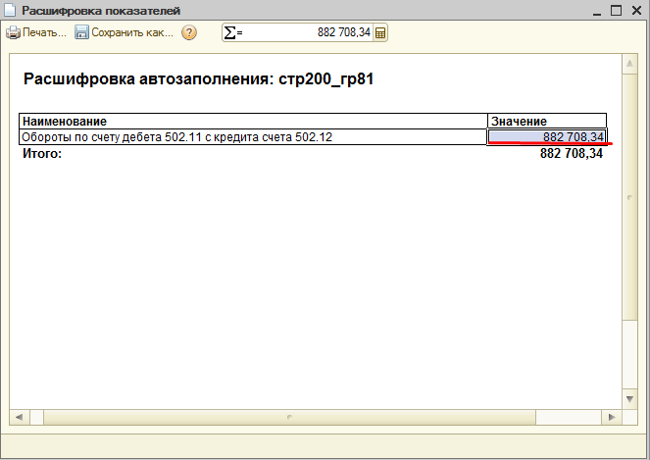Click the Печать printer button

(x=36, y=32)
